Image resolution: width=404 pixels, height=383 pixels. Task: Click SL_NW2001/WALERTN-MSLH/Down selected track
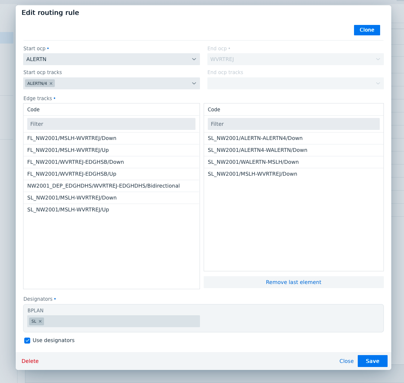[x=294, y=162]
